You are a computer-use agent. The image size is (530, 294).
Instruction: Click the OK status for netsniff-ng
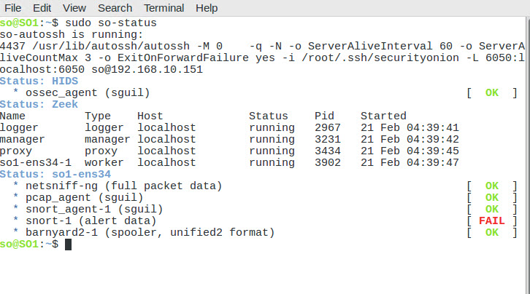[x=491, y=186]
